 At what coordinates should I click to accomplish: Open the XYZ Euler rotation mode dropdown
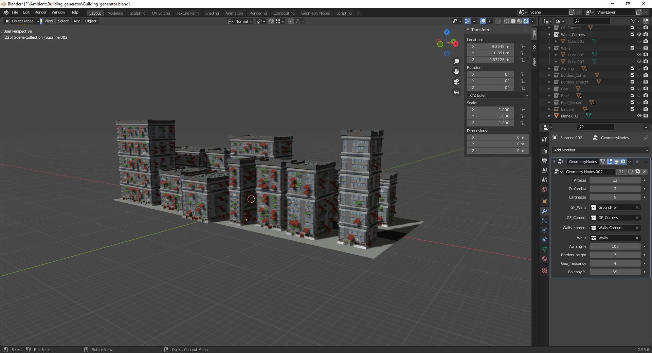[498, 95]
